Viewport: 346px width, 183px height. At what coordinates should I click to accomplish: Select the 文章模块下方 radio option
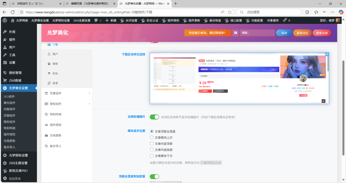coord(152,156)
